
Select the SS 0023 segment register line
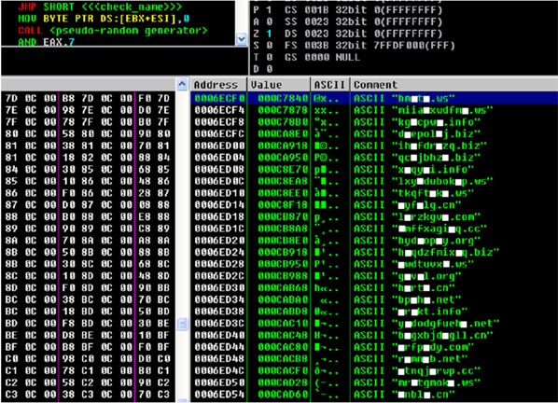[x=363, y=21]
